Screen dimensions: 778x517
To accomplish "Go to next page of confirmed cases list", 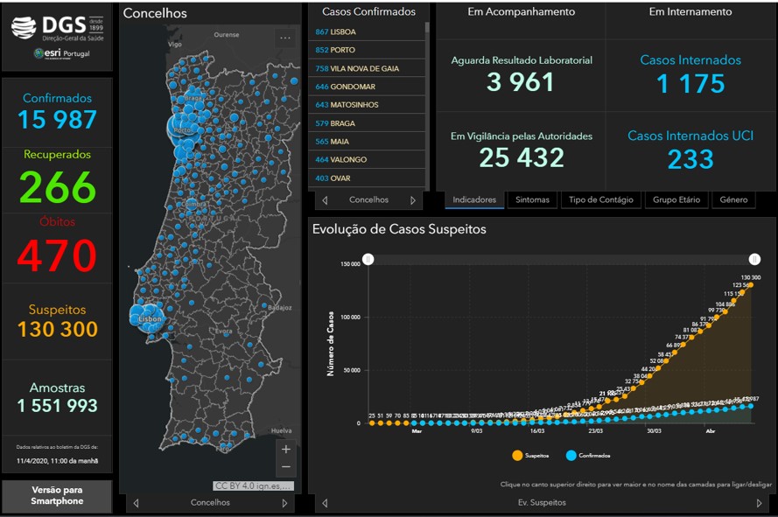I will pos(413,200).
